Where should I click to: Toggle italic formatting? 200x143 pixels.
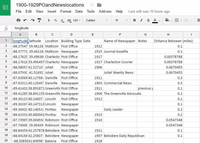141,20
